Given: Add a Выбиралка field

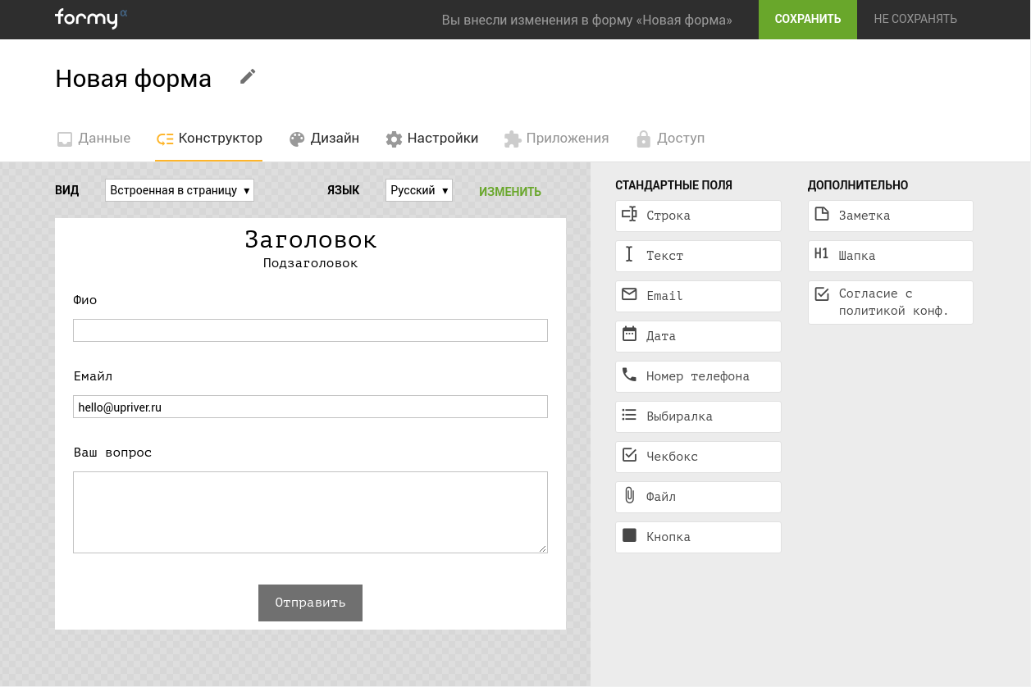Looking at the screenshot, I should pos(698,416).
